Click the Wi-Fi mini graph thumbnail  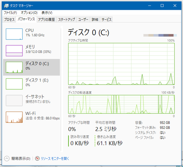pos(14,117)
